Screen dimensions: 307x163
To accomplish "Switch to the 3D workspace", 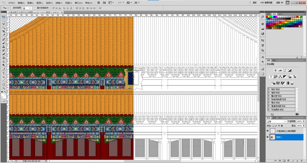I will tap(280, 3).
